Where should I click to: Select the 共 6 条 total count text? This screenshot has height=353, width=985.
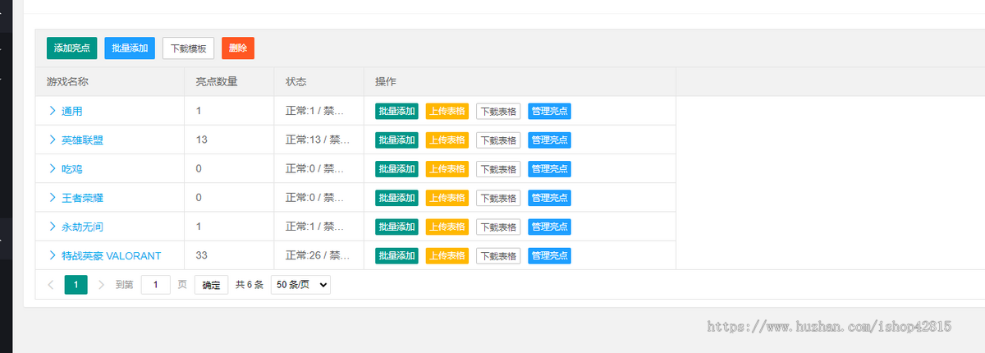point(250,285)
